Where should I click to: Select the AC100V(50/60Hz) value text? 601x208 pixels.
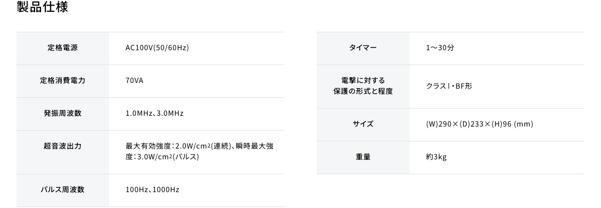157,48
